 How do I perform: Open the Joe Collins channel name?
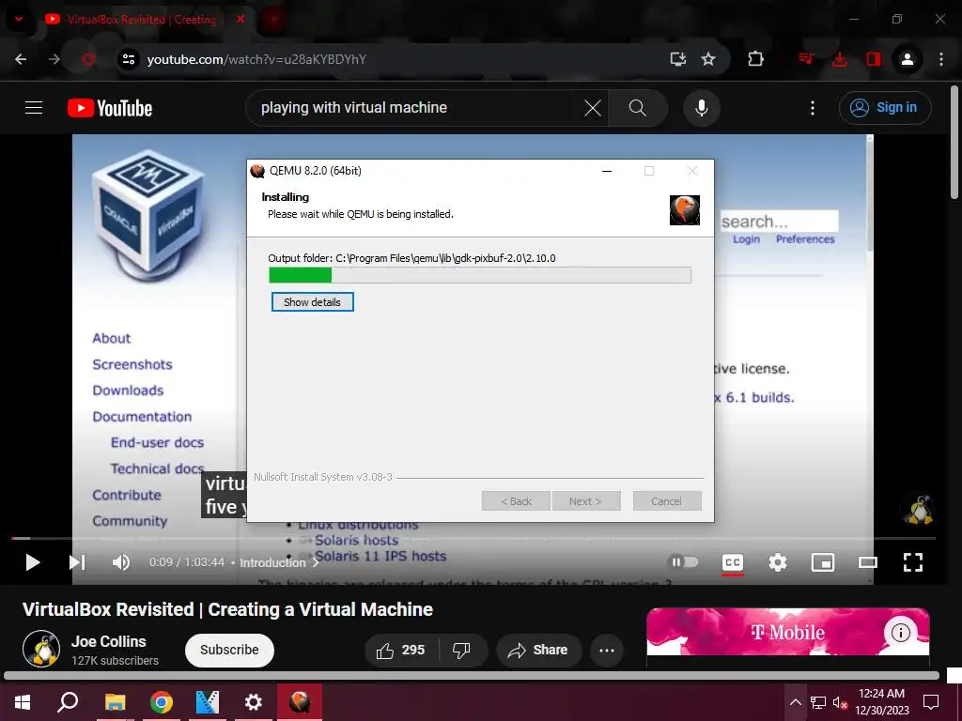pyautogui.click(x=109, y=641)
